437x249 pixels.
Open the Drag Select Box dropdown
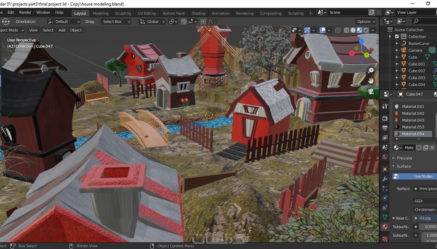(x=116, y=22)
